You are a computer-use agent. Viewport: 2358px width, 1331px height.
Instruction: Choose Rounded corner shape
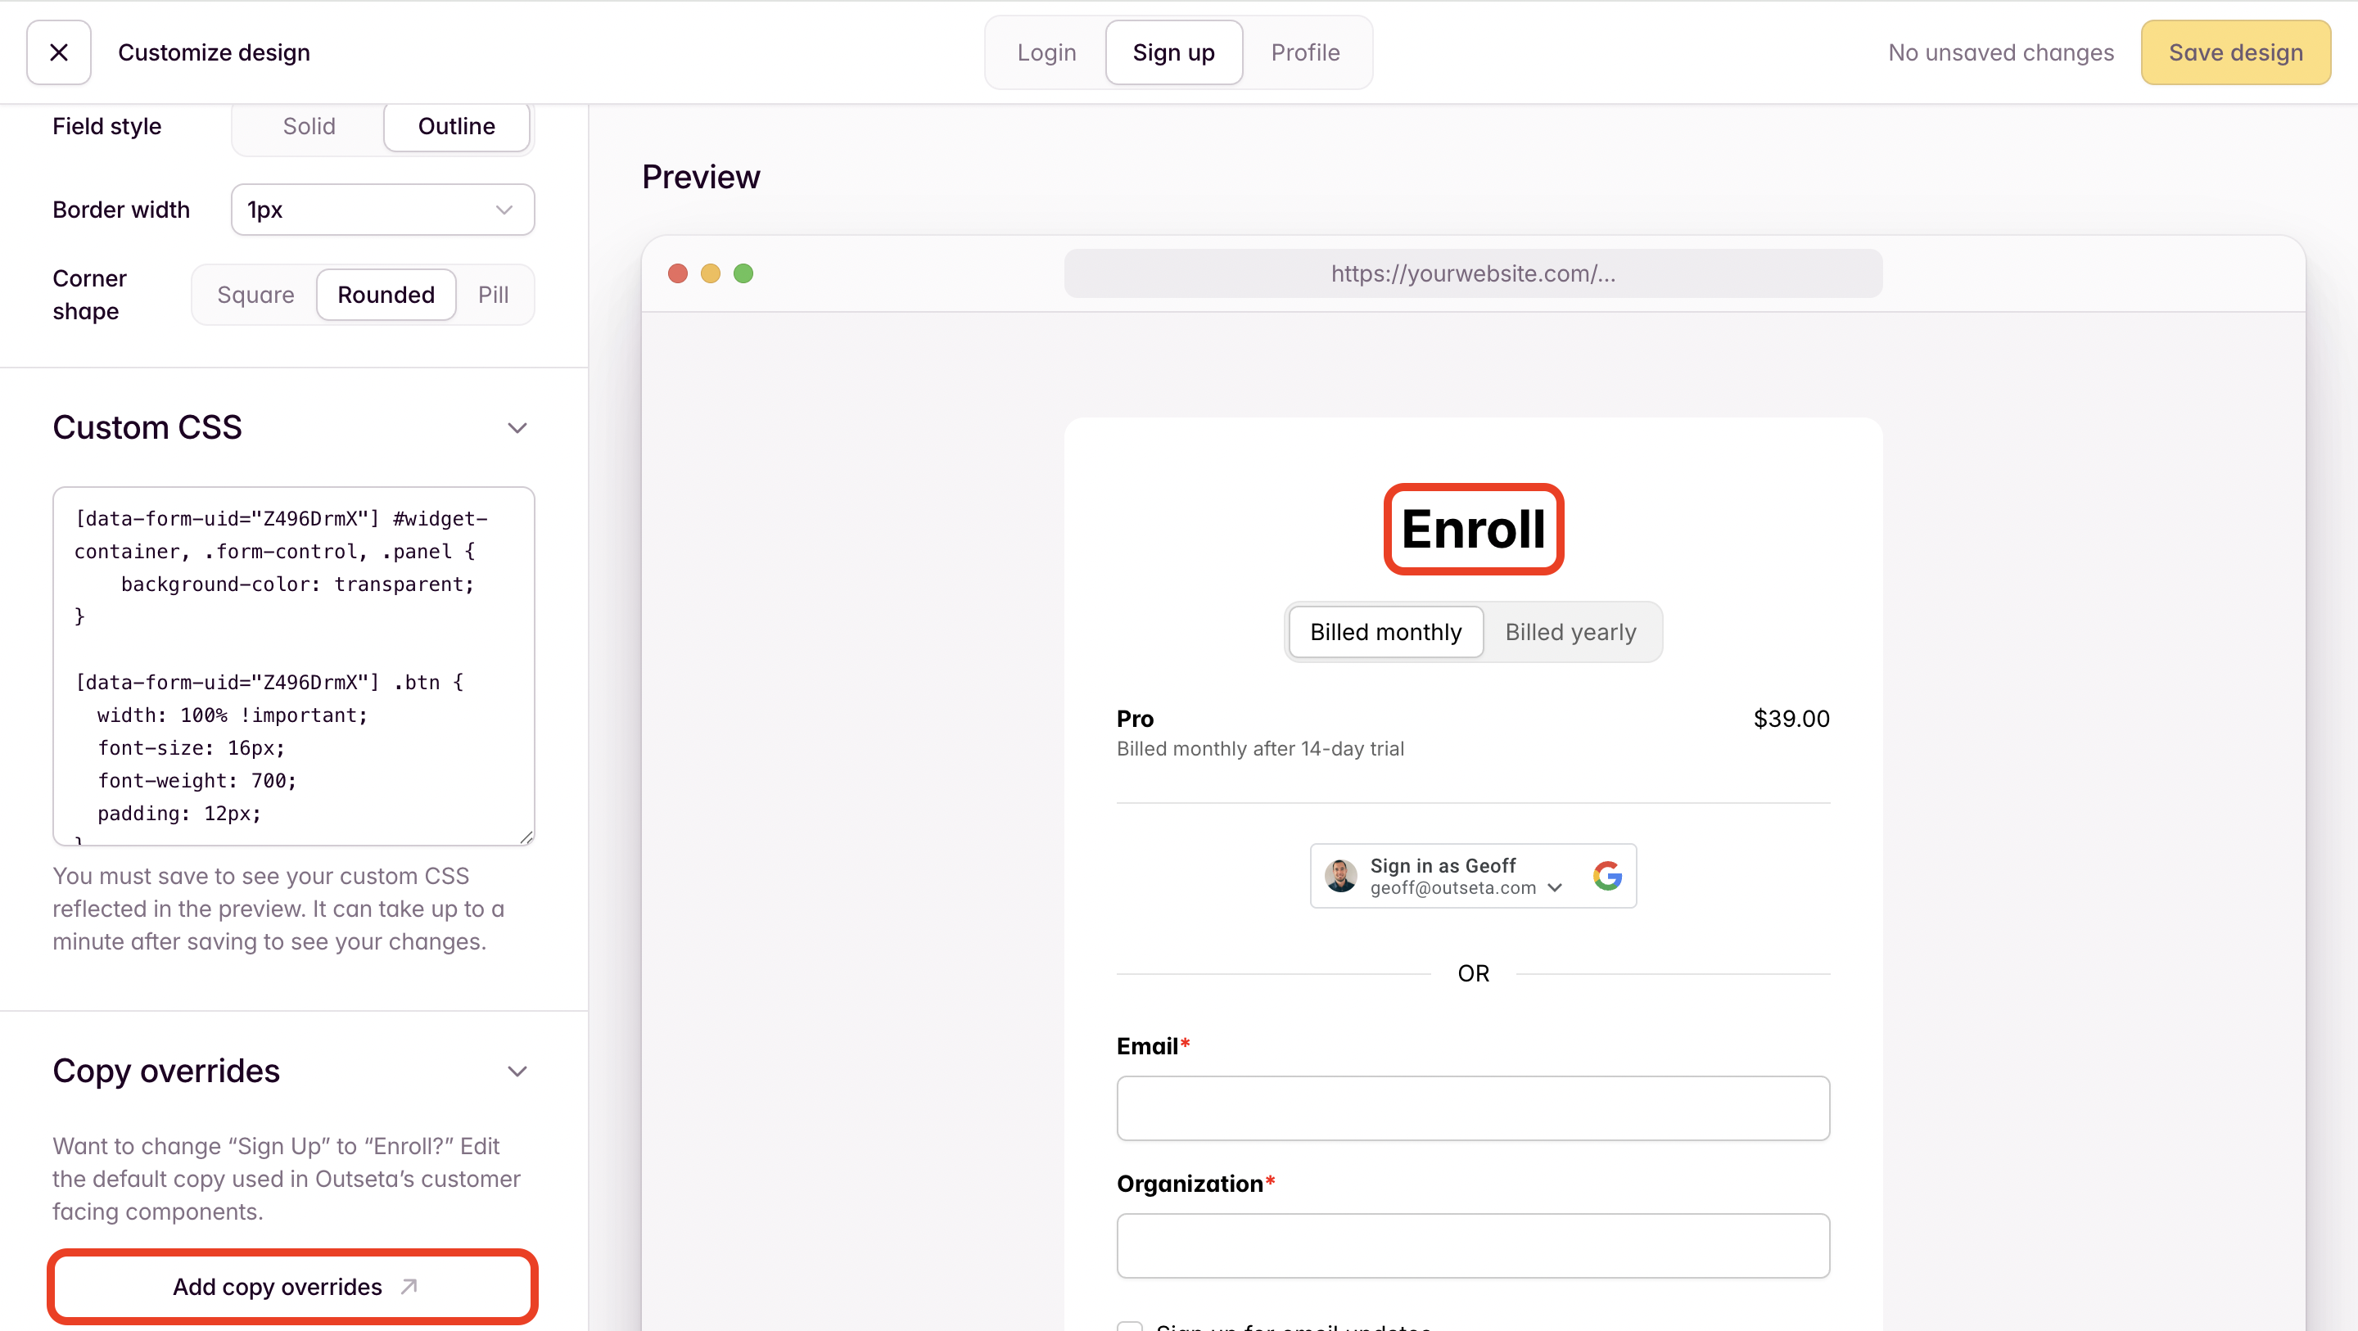pos(386,295)
